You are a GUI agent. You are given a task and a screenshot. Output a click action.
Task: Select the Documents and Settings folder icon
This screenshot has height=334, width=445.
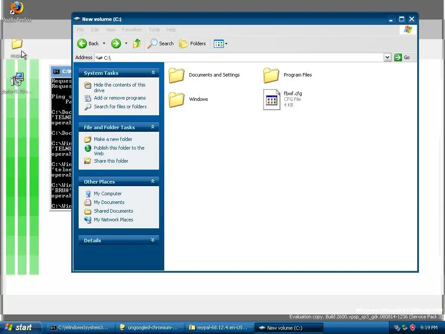pos(176,75)
